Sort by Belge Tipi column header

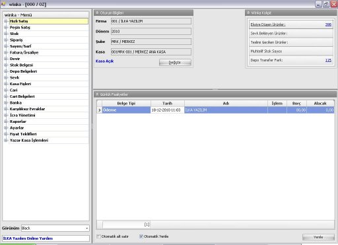pos(126,104)
